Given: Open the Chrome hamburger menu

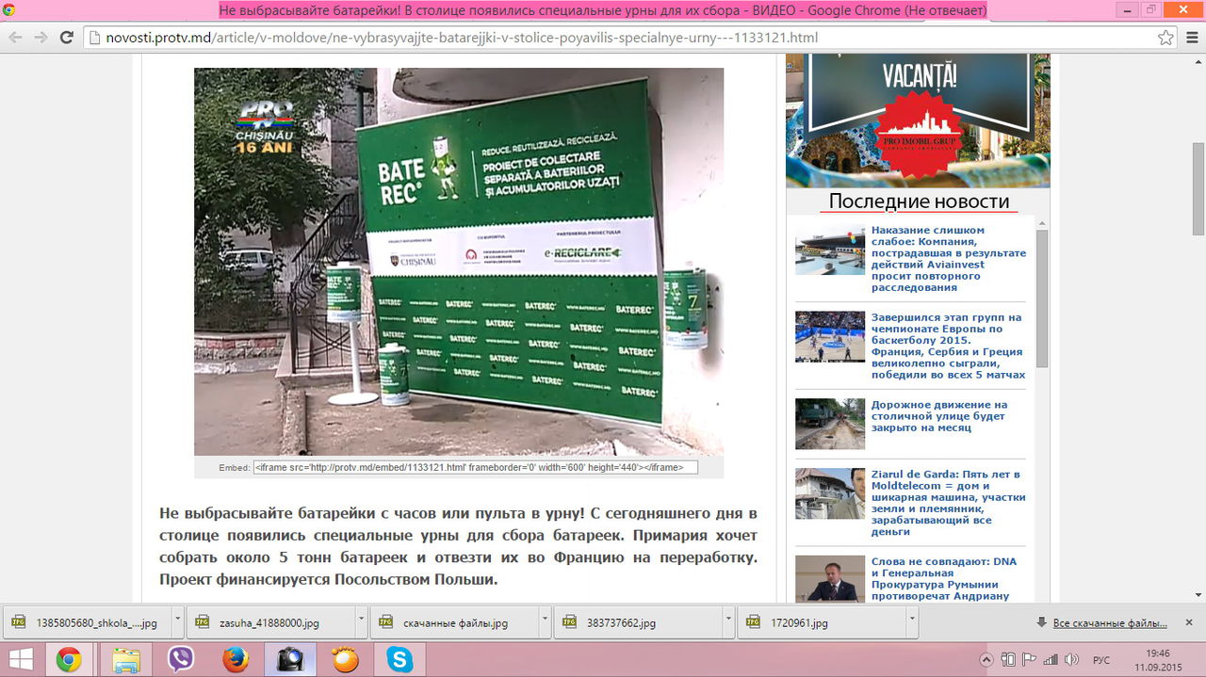Looking at the screenshot, I should point(1192,38).
